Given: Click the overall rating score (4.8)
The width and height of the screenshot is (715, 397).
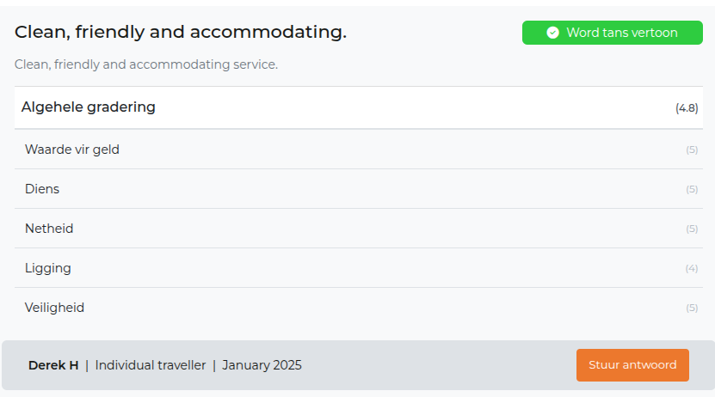Looking at the screenshot, I should (x=687, y=108).
